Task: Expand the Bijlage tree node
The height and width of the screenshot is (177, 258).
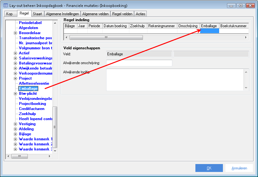Action: click(15, 134)
